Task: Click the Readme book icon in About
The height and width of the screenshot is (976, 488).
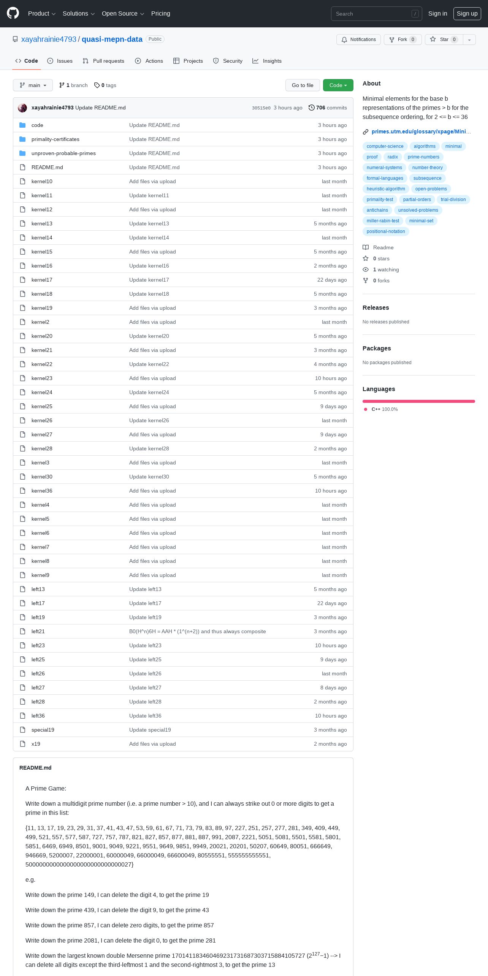Action: [366, 247]
